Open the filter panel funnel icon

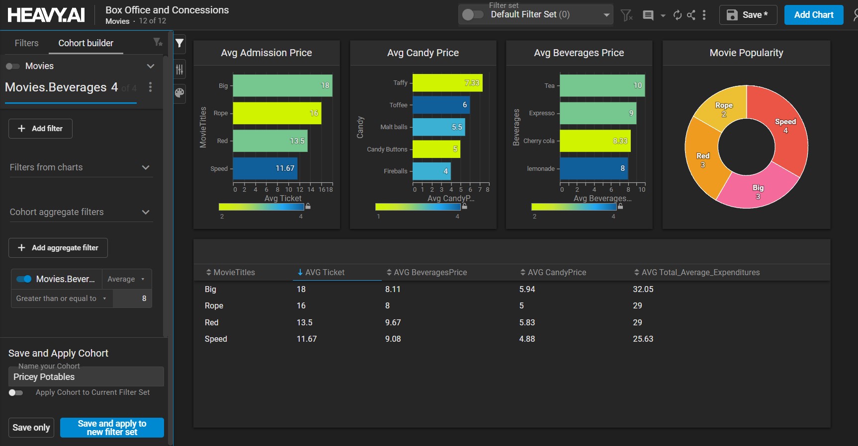(179, 44)
